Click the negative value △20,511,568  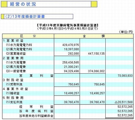[124, 102]
